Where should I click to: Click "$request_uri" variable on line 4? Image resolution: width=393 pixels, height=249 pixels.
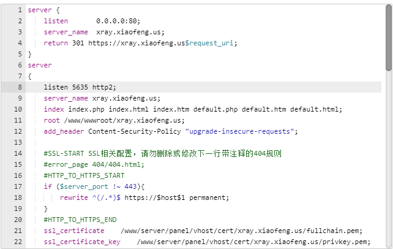(x=209, y=43)
